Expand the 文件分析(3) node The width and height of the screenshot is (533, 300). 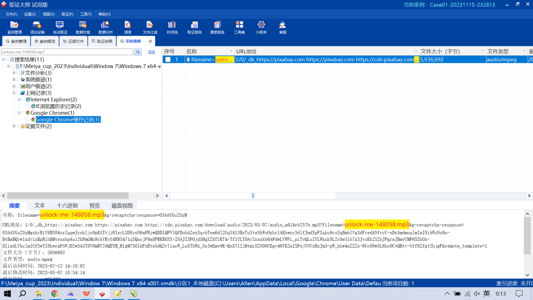point(14,73)
